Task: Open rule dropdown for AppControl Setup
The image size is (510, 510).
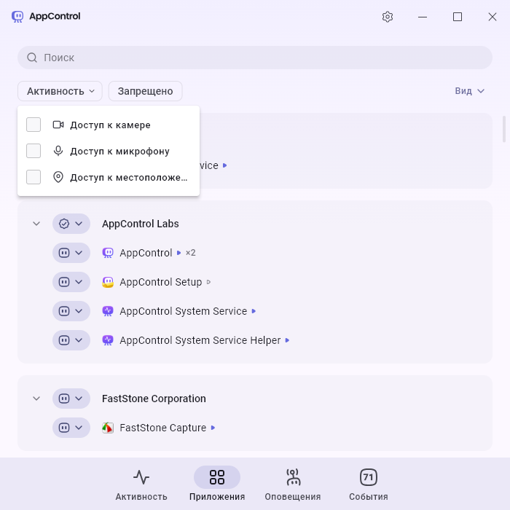Action: 71,282
